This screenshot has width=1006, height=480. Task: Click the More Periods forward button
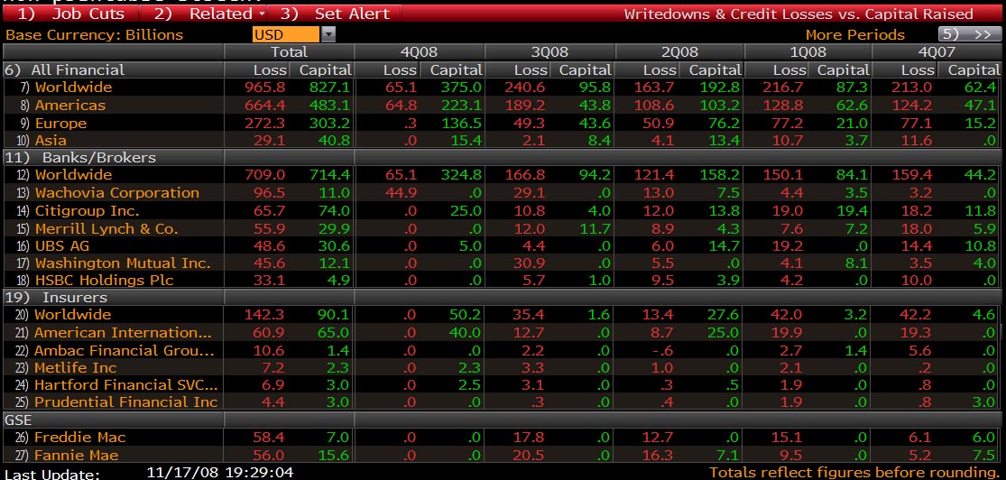(968, 34)
